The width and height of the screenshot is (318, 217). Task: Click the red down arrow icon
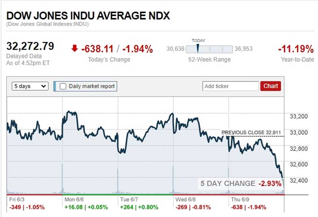pyautogui.click(x=74, y=49)
